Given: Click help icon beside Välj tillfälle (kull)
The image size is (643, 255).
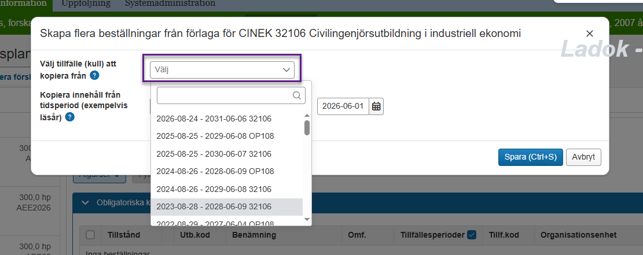Looking at the screenshot, I should [x=94, y=75].
